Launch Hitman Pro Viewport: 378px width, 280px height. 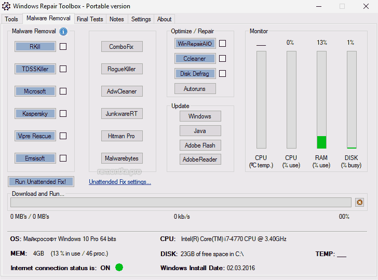pos(122,136)
